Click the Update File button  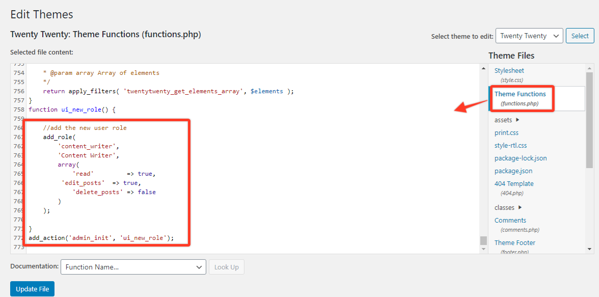coord(32,289)
